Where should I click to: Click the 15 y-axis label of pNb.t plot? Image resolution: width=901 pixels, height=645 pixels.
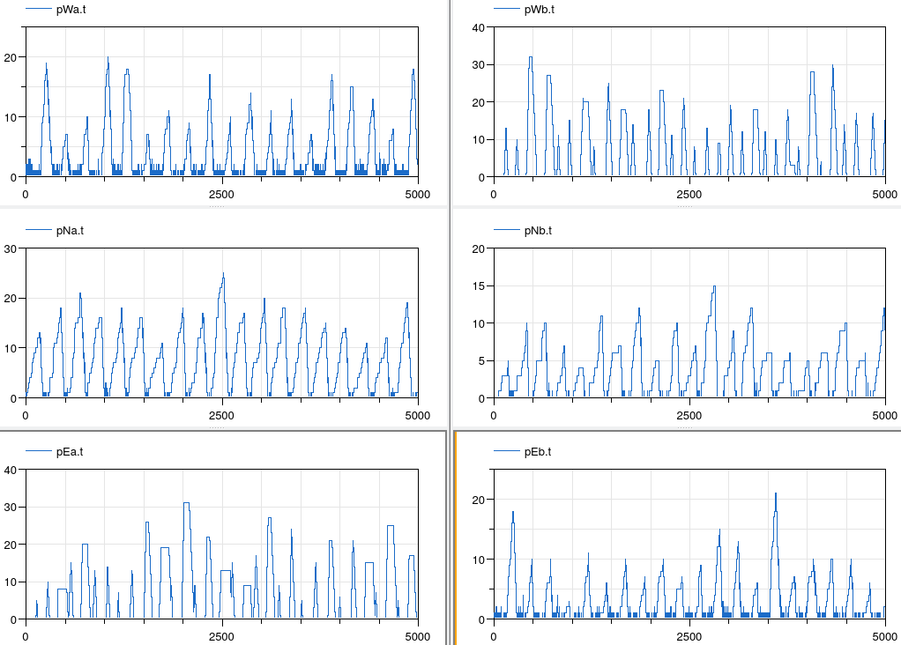tap(480, 285)
